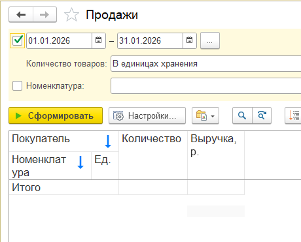
Task: Click the find next magnifier icon
Action: [262, 115]
